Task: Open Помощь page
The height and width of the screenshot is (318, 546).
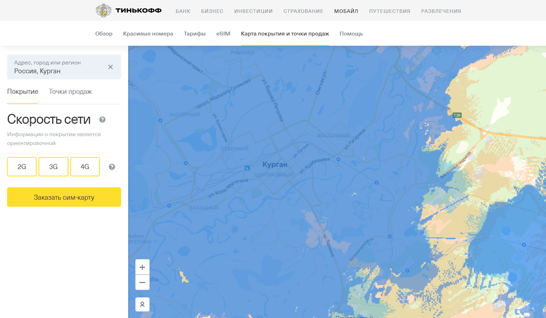Action: (x=351, y=34)
